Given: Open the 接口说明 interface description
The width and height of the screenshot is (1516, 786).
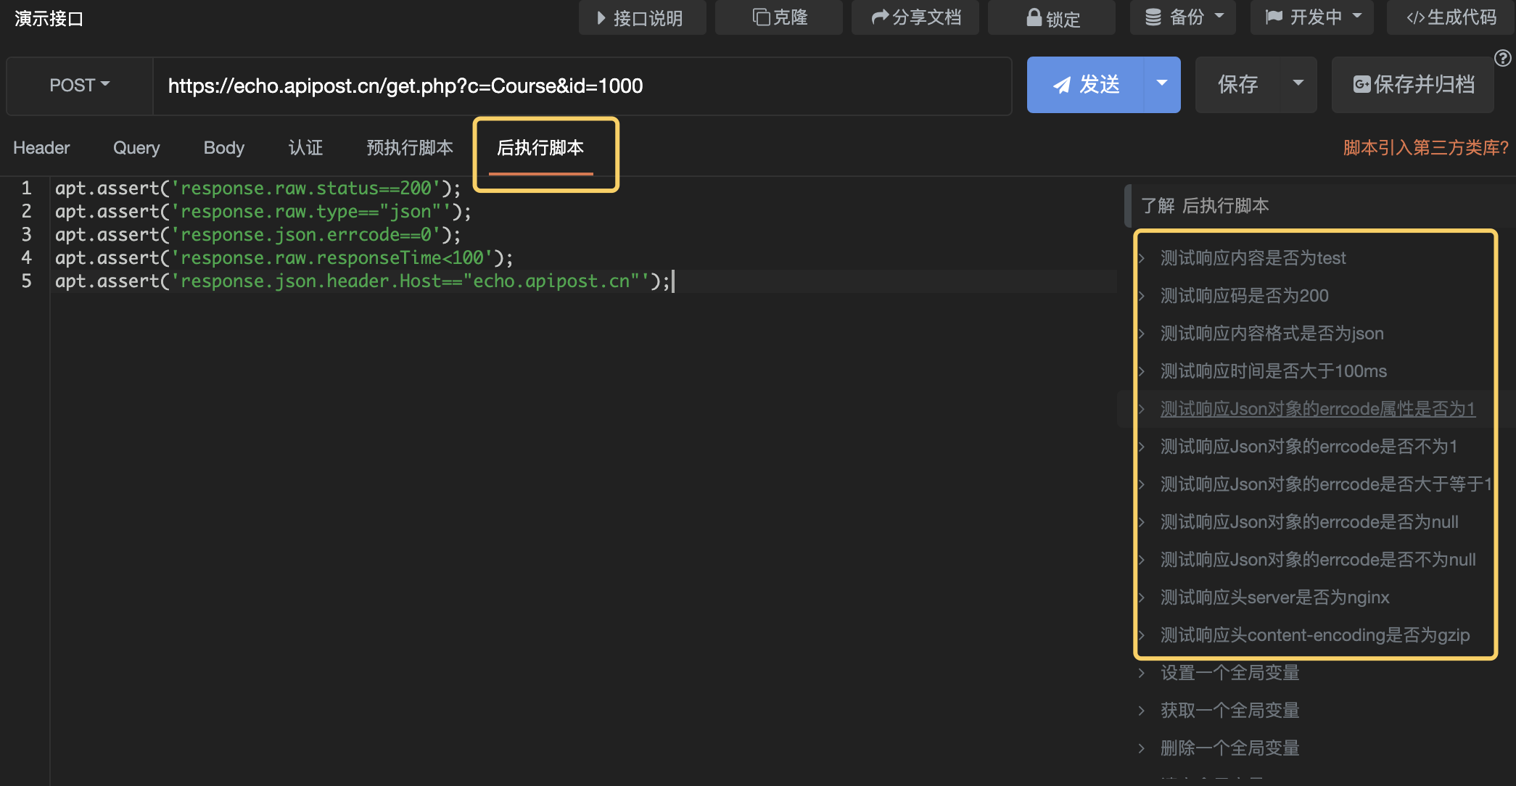Looking at the screenshot, I should click(x=642, y=17).
